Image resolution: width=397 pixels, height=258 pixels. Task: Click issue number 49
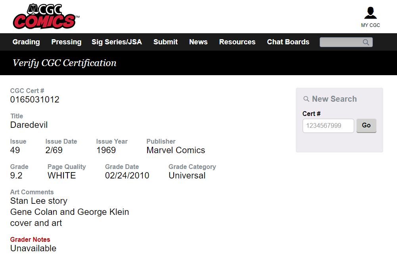[15, 150]
